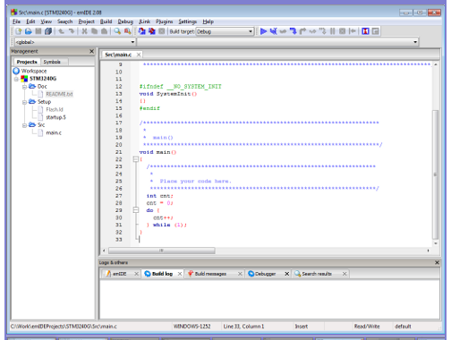Click the Redo toolbar icon
Image resolution: width=451 pixels, height=340 pixels.
click(x=72, y=31)
